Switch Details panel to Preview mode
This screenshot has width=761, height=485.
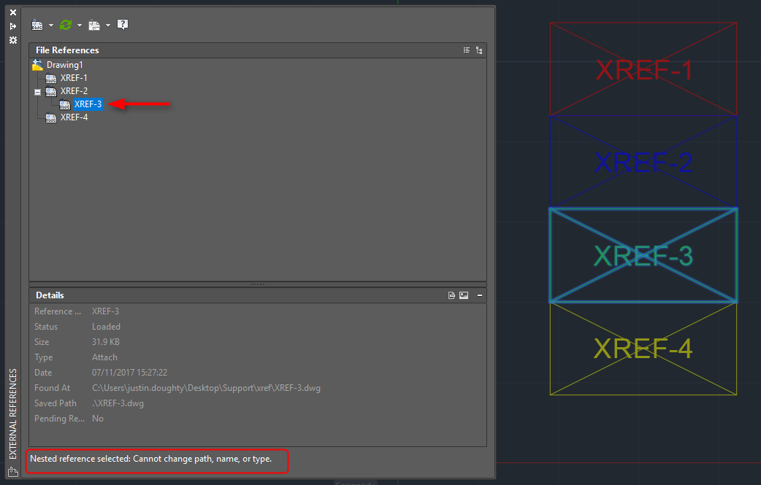464,295
